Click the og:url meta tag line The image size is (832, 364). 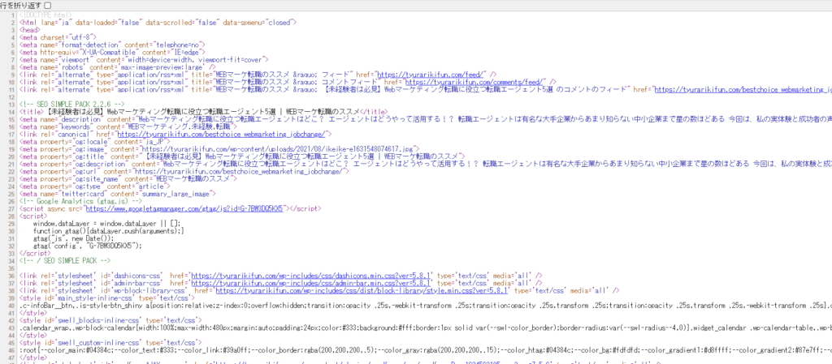(x=184, y=171)
